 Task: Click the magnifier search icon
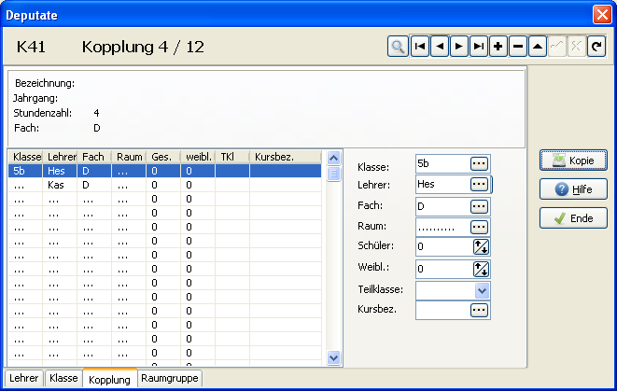click(x=398, y=47)
